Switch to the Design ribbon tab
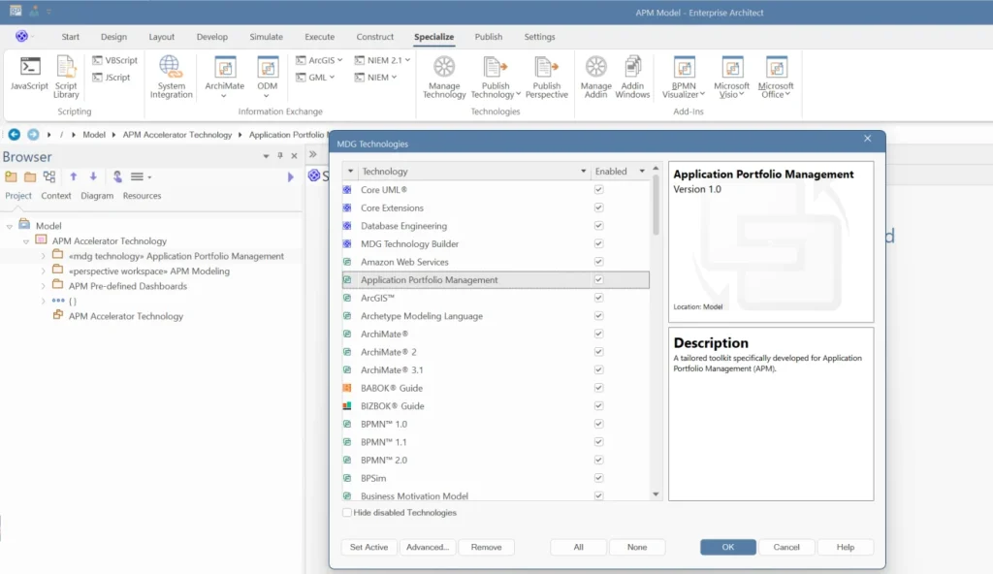 [114, 37]
